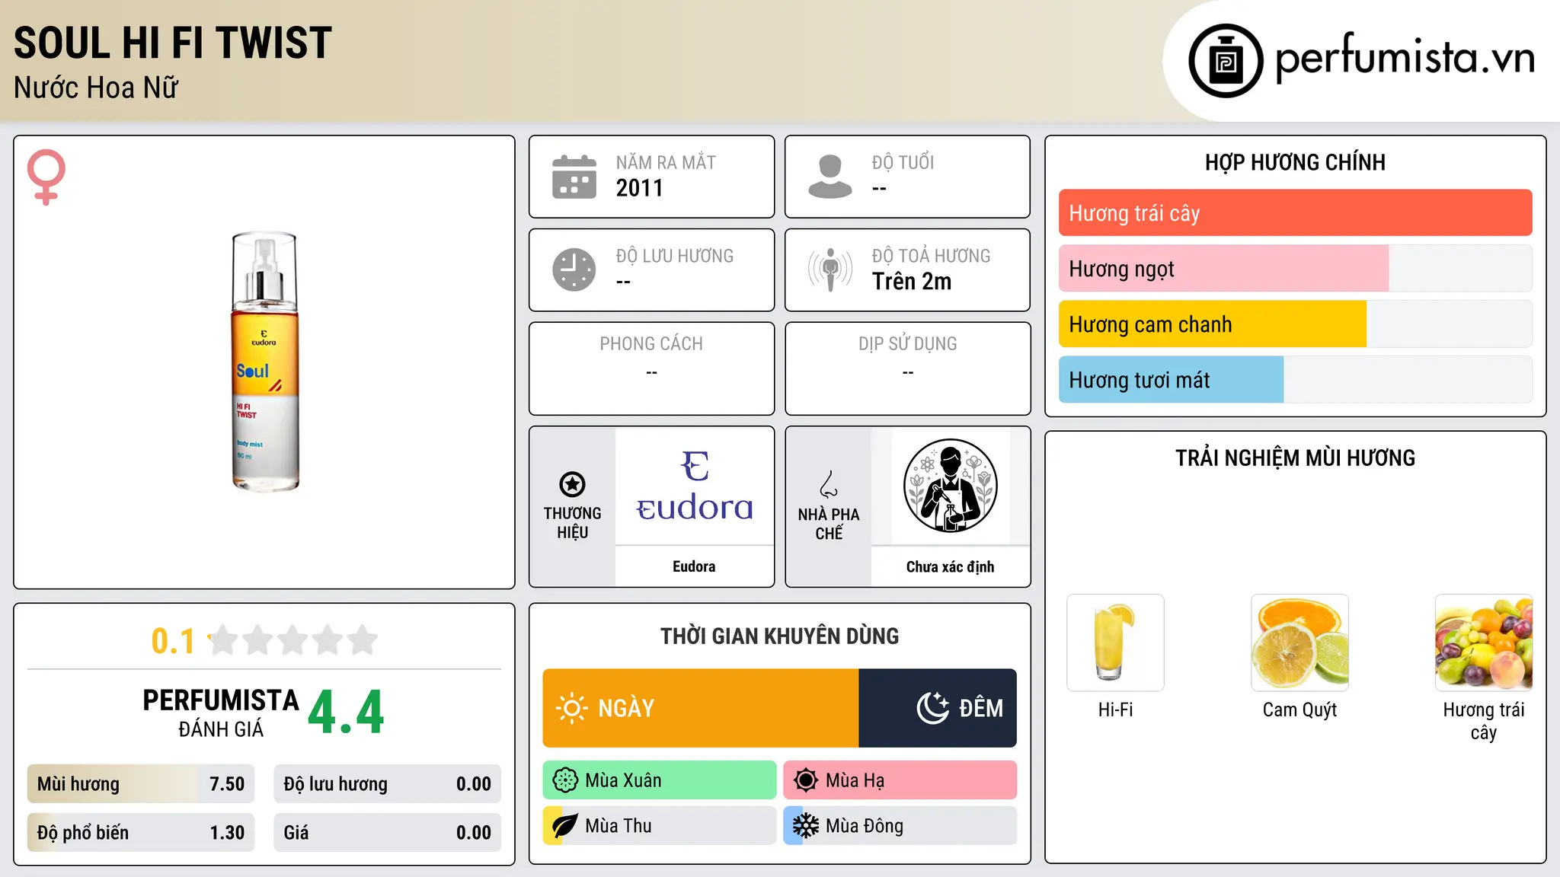Click the star badge icon above Thương hiệu
The image size is (1560, 877).
572,484
